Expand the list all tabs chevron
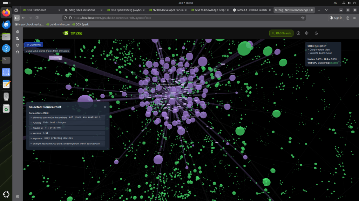This screenshot has width=359, height=201. (x=326, y=10)
